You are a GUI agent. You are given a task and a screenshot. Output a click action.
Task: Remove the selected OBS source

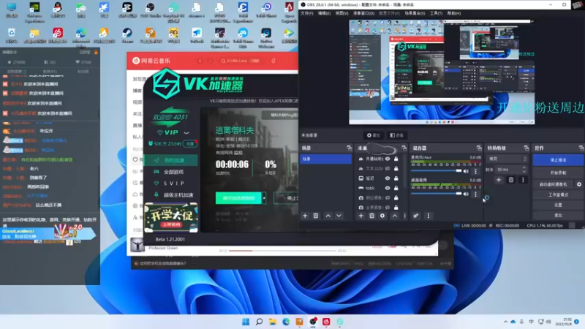[371, 216]
